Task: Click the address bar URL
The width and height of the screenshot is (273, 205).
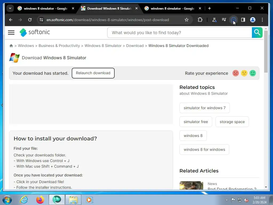Action: 108,20
